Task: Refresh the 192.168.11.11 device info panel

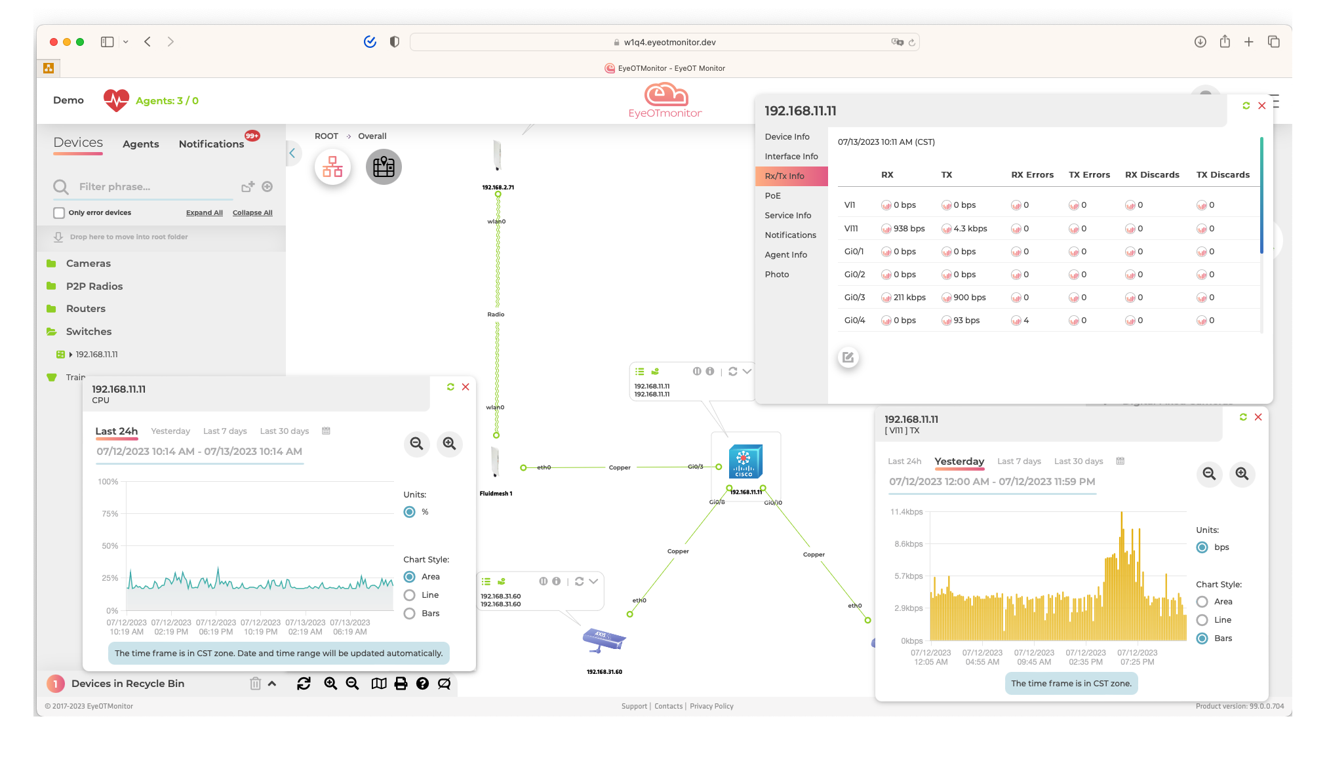Action: tap(1246, 106)
